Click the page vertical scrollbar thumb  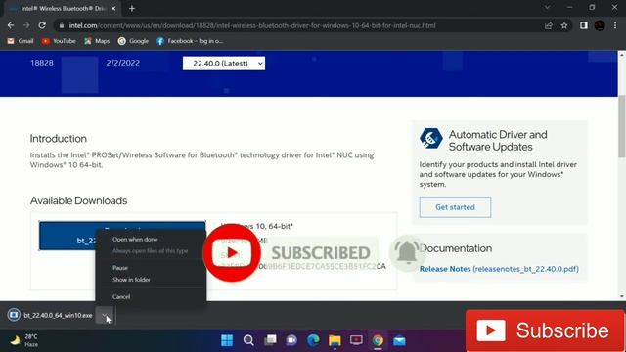click(x=622, y=126)
